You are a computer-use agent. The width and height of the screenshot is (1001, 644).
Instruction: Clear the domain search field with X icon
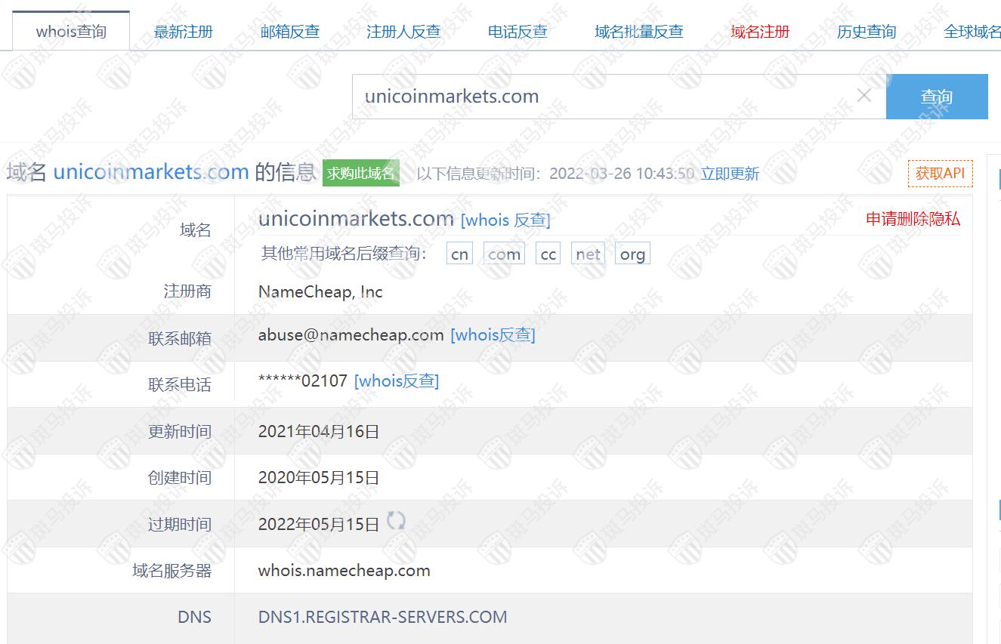tap(864, 96)
